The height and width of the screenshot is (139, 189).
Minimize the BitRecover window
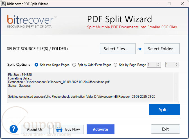click(157, 4)
